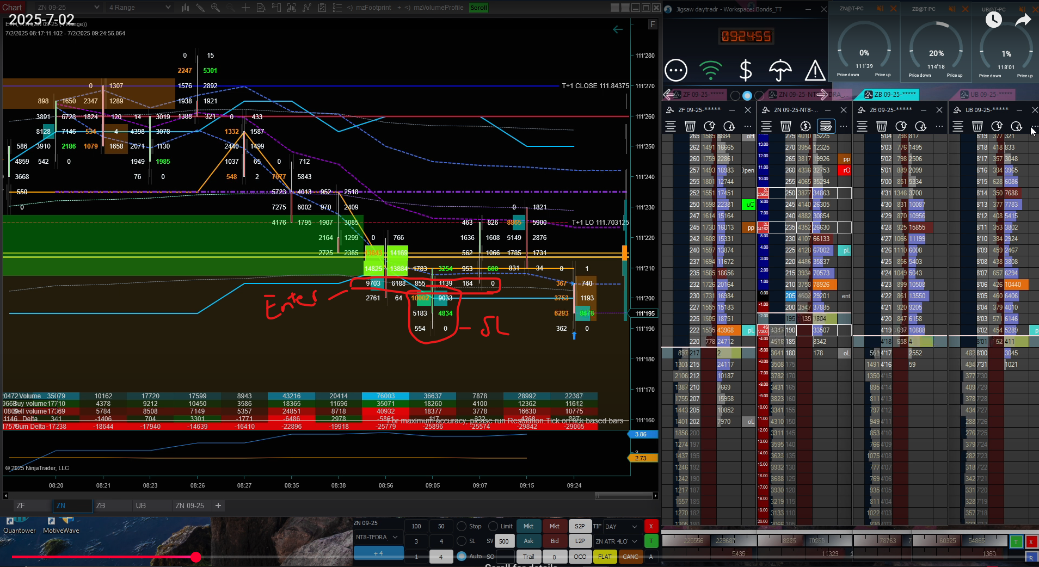Click trash icon in ZF ladder toolbar
This screenshot has height=567, width=1039.
click(x=690, y=126)
